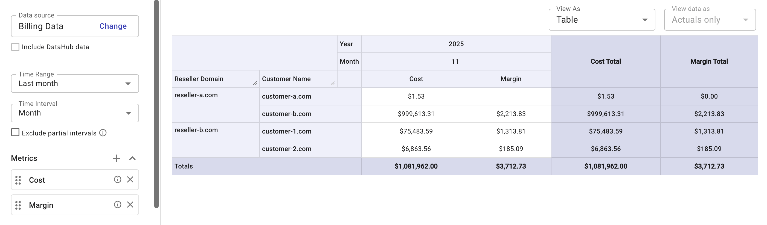
Task: Collapse the Metrics section
Action: (132, 158)
